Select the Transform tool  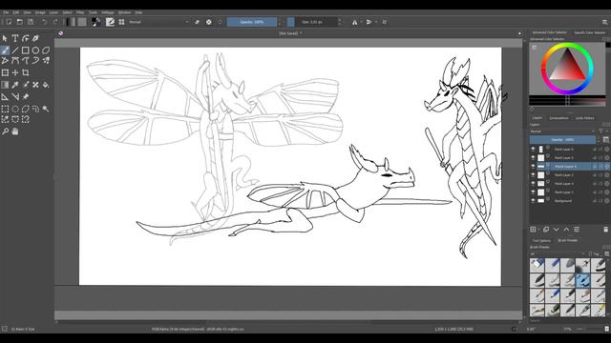coord(5,72)
